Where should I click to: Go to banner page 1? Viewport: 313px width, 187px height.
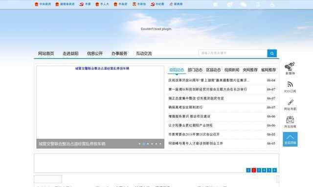click(x=248, y=170)
